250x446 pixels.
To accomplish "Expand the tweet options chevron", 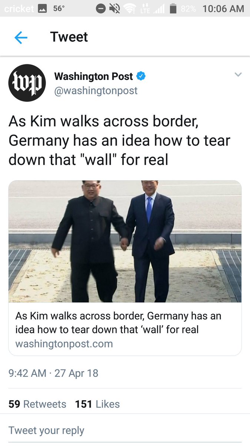I will click(238, 75).
